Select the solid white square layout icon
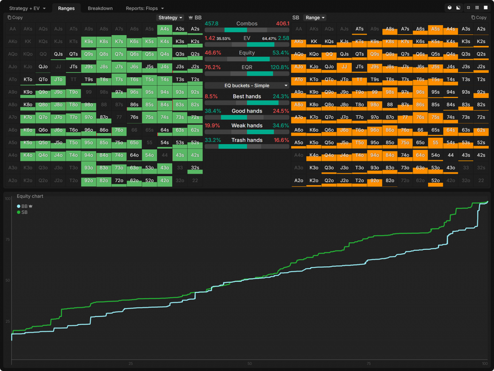 point(485,8)
